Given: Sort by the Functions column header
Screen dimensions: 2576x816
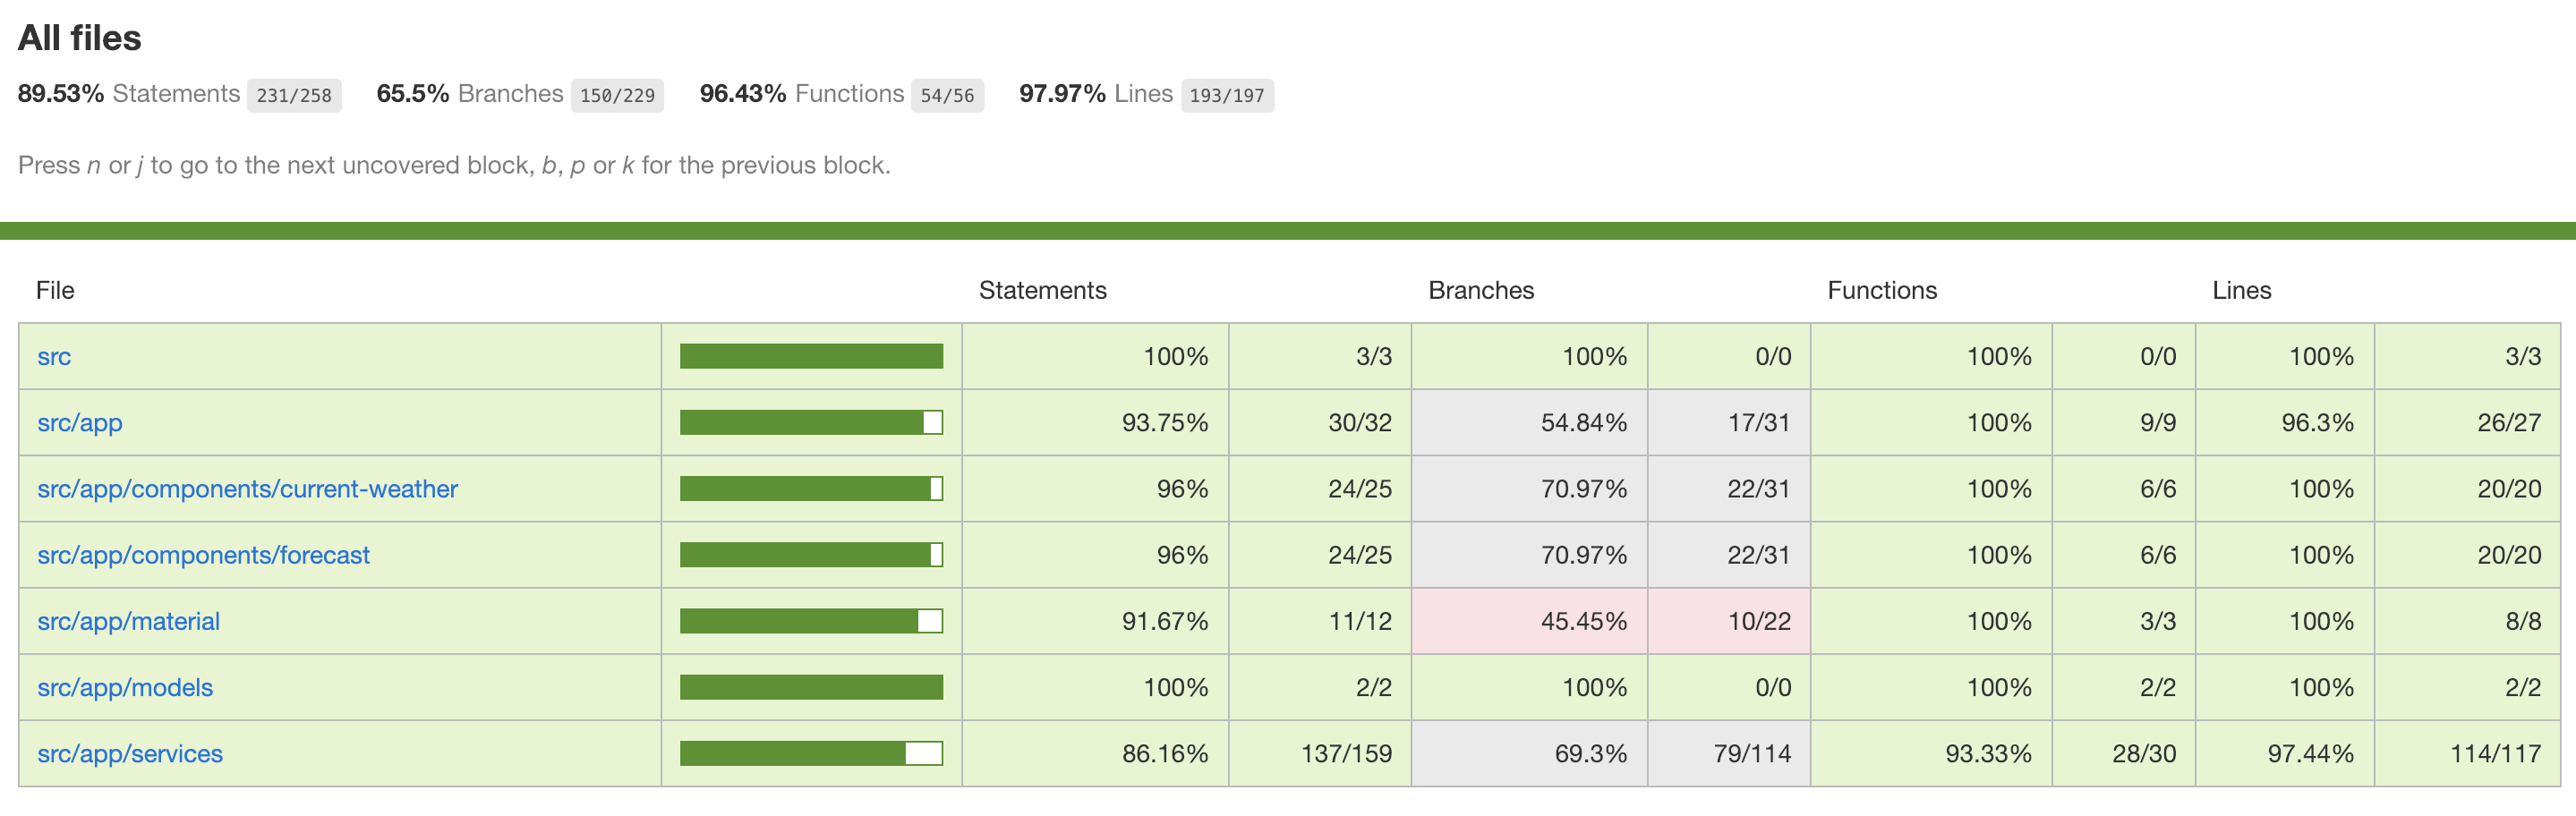Looking at the screenshot, I should pyautogui.click(x=1881, y=290).
